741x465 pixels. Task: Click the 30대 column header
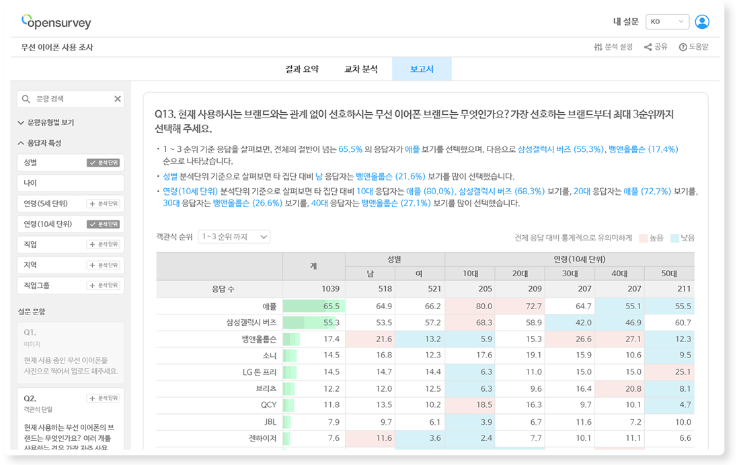570,273
